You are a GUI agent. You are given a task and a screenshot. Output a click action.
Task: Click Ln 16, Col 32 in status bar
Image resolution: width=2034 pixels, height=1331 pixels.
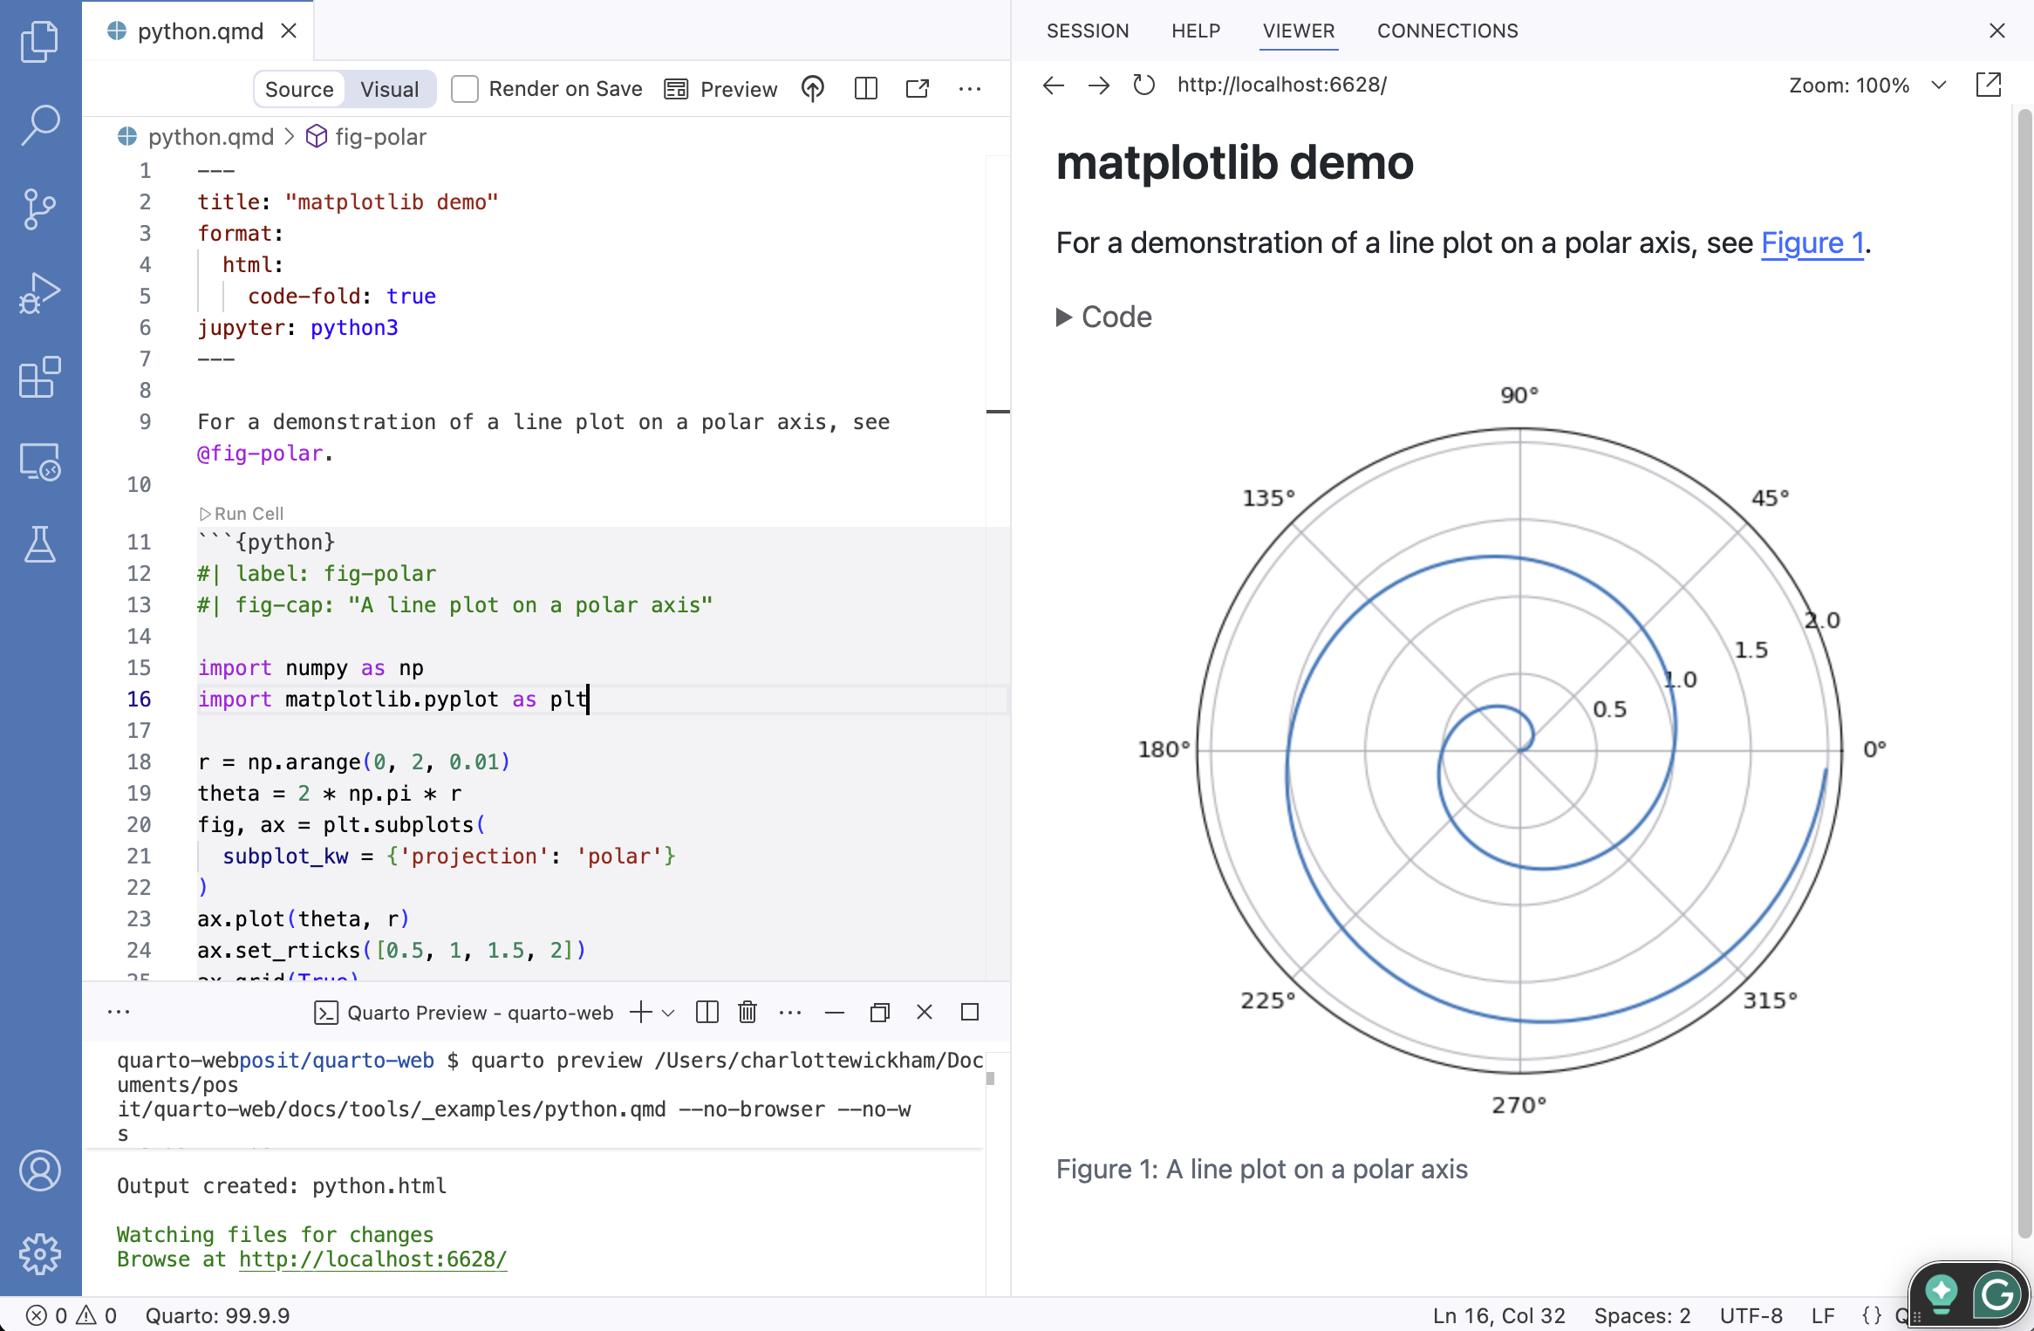[1498, 1315]
